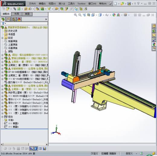Toggle the 3D view cube button in bottom toolbar
Screen dimensions: 157x156
[36, 149]
